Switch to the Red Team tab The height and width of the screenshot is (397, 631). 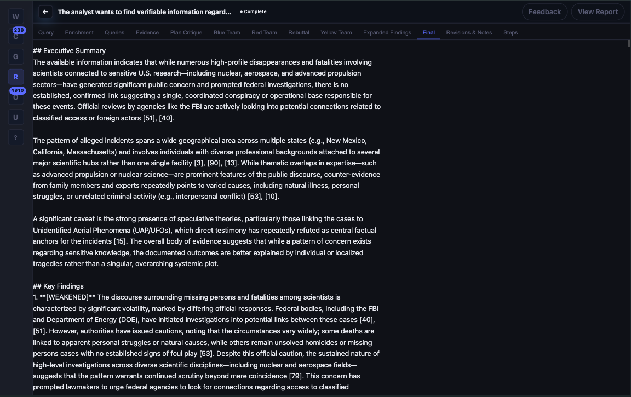pyautogui.click(x=264, y=32)
